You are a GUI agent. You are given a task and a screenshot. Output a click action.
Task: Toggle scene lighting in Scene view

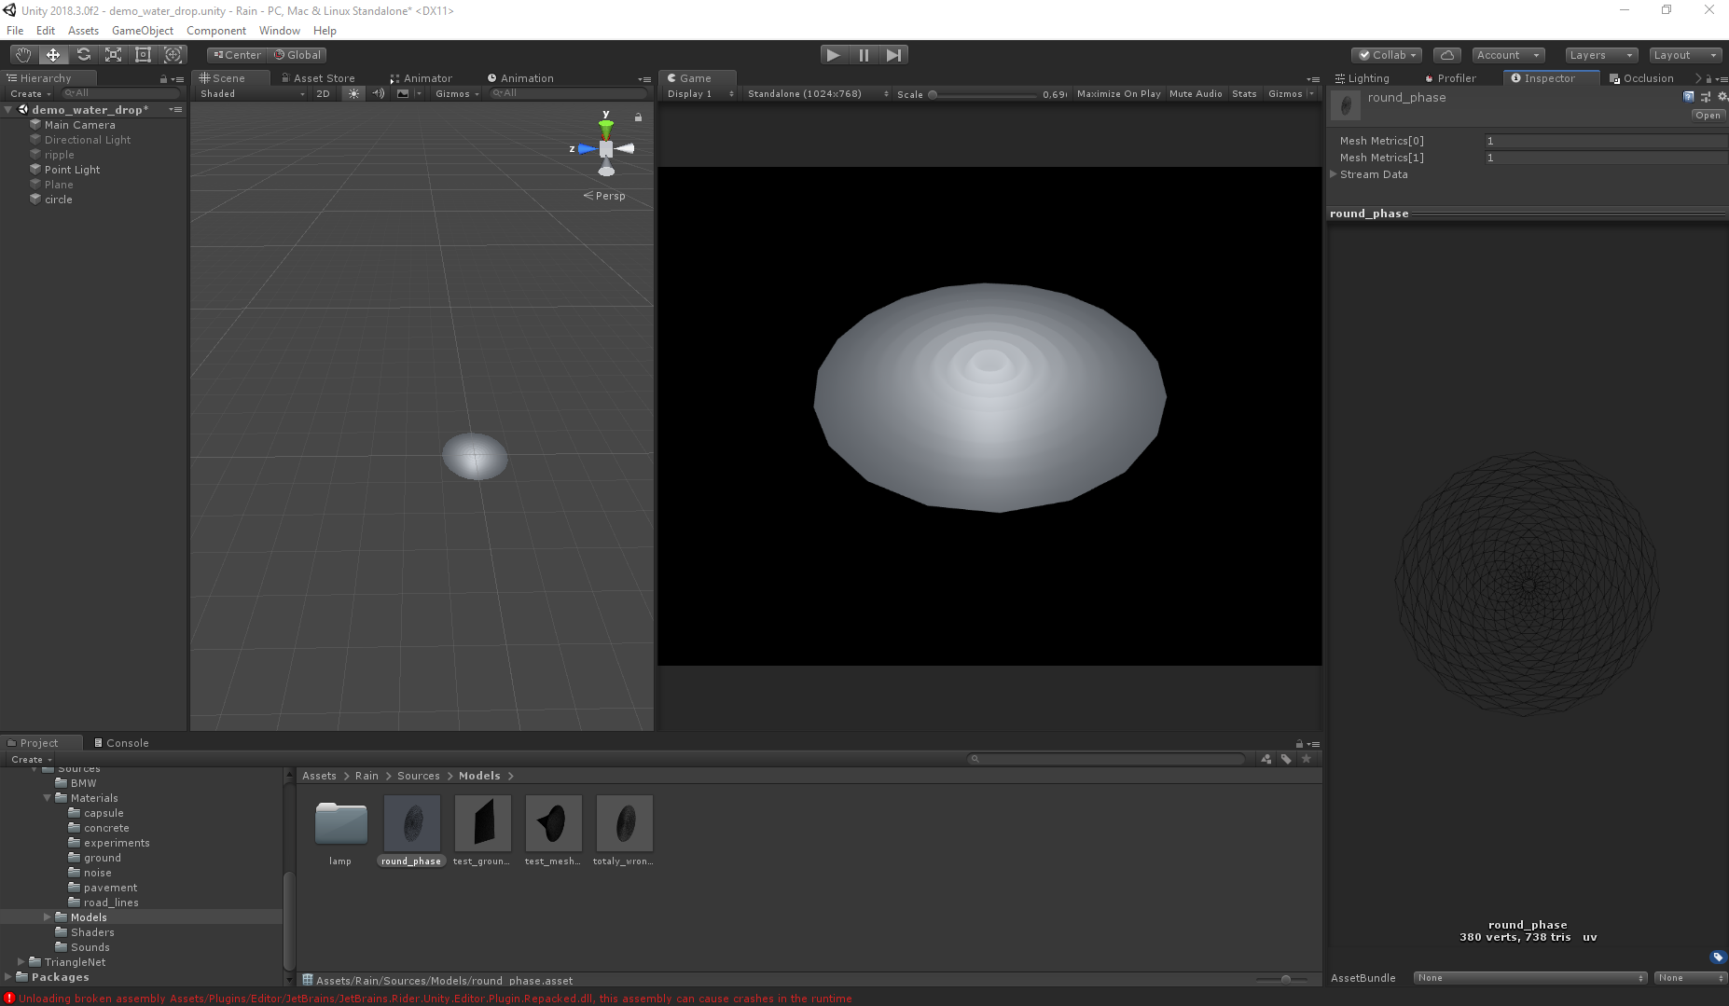(x=353, y=93)
